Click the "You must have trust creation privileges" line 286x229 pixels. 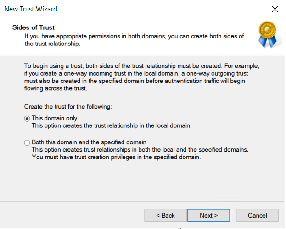pyautogui.click(x=116, y=157)
